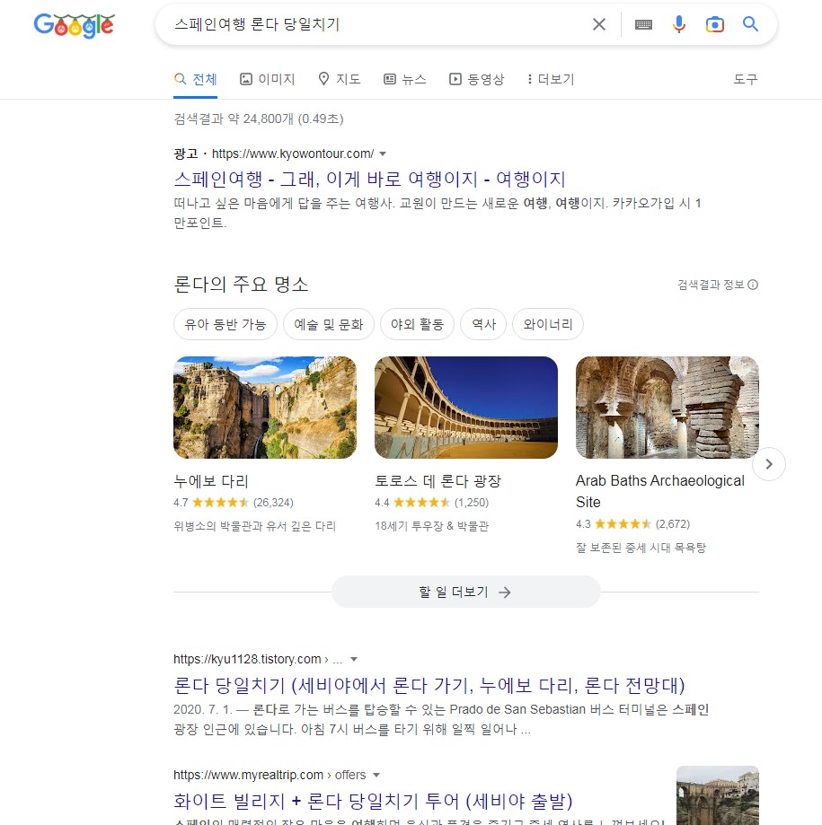Click the 할 일 더보기 button
This screenshot has height=825, width=822.
coord(465,592)
